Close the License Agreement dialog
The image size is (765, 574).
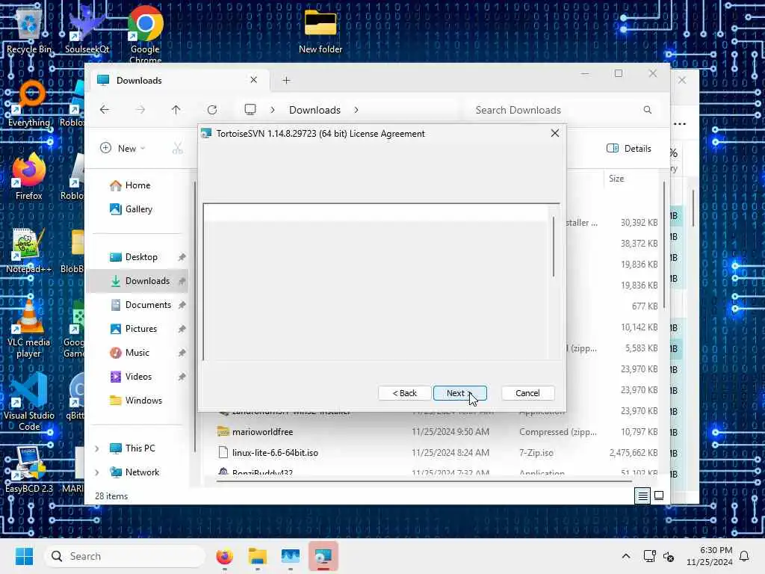pyautogui.click(x=555, y=133)
